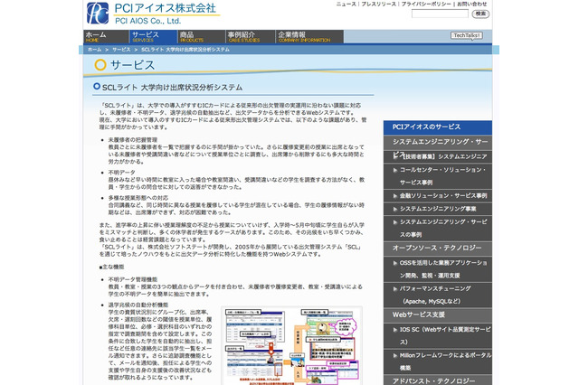The image size is (579, 385).
Task: Open the 事例紹介 CASE STUDIES tab
Action: pyautogui.click(x=251, y=37)
